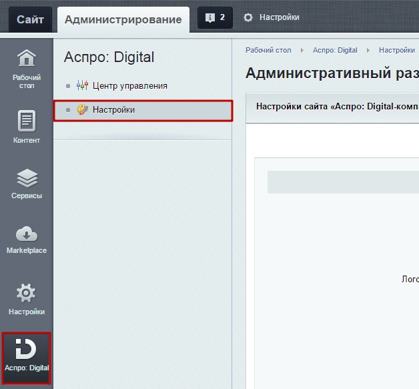419x389 pixels.
Task: Click the Marketplace label in sidebar
Action: [27, 250]
